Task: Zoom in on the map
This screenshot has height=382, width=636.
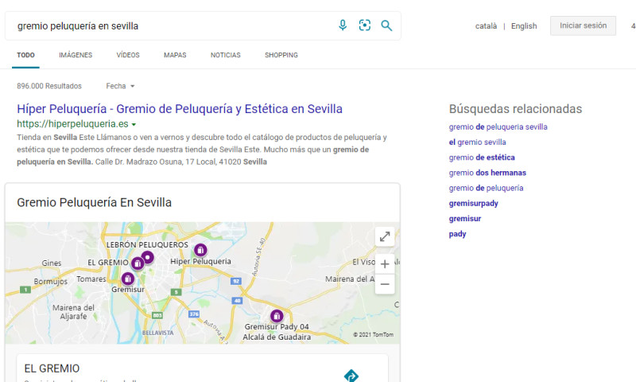Action: point(385,263)
